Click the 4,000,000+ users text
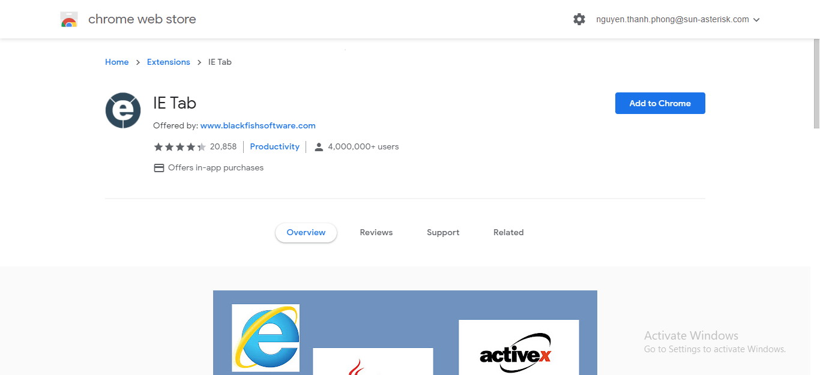This screenshot has width=820, height=375. click(x=364, y=146)
